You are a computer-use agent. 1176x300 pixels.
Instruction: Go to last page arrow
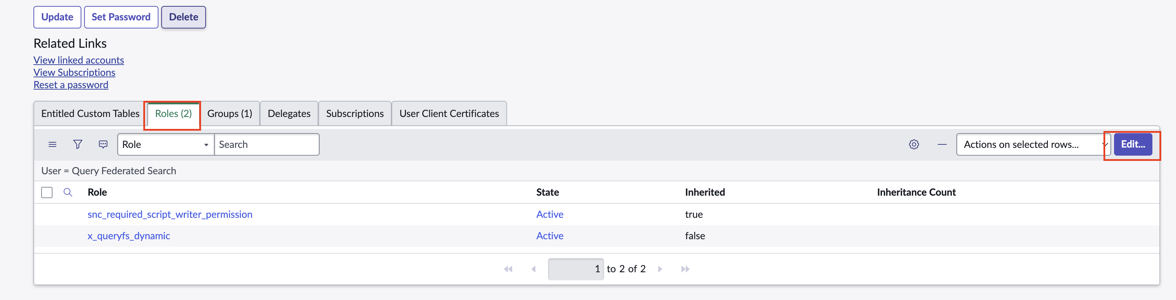[685, 269]
